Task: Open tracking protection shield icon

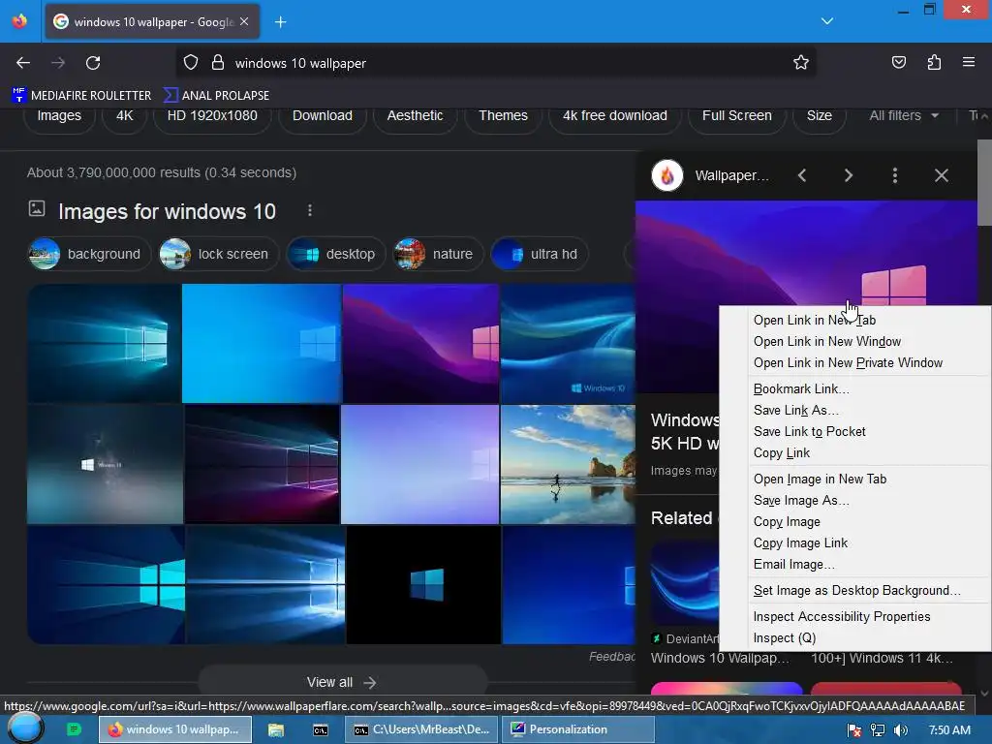Action: point(191,63)
